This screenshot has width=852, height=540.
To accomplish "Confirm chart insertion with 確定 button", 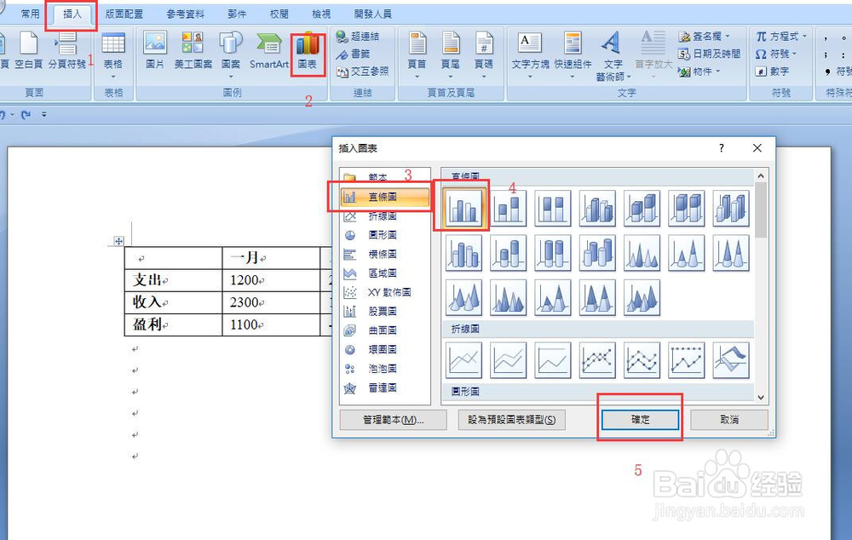I will (x=640, y=419).
